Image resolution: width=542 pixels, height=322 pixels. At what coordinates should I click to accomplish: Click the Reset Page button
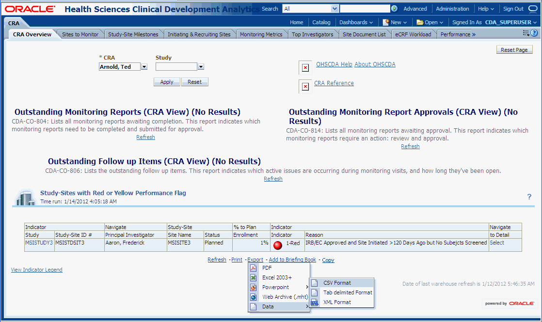[514, 50]
